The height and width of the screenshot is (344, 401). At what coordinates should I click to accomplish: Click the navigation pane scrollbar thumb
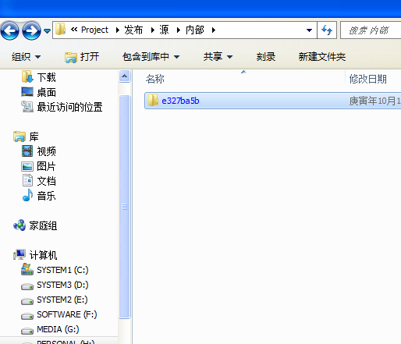(125, 207)
